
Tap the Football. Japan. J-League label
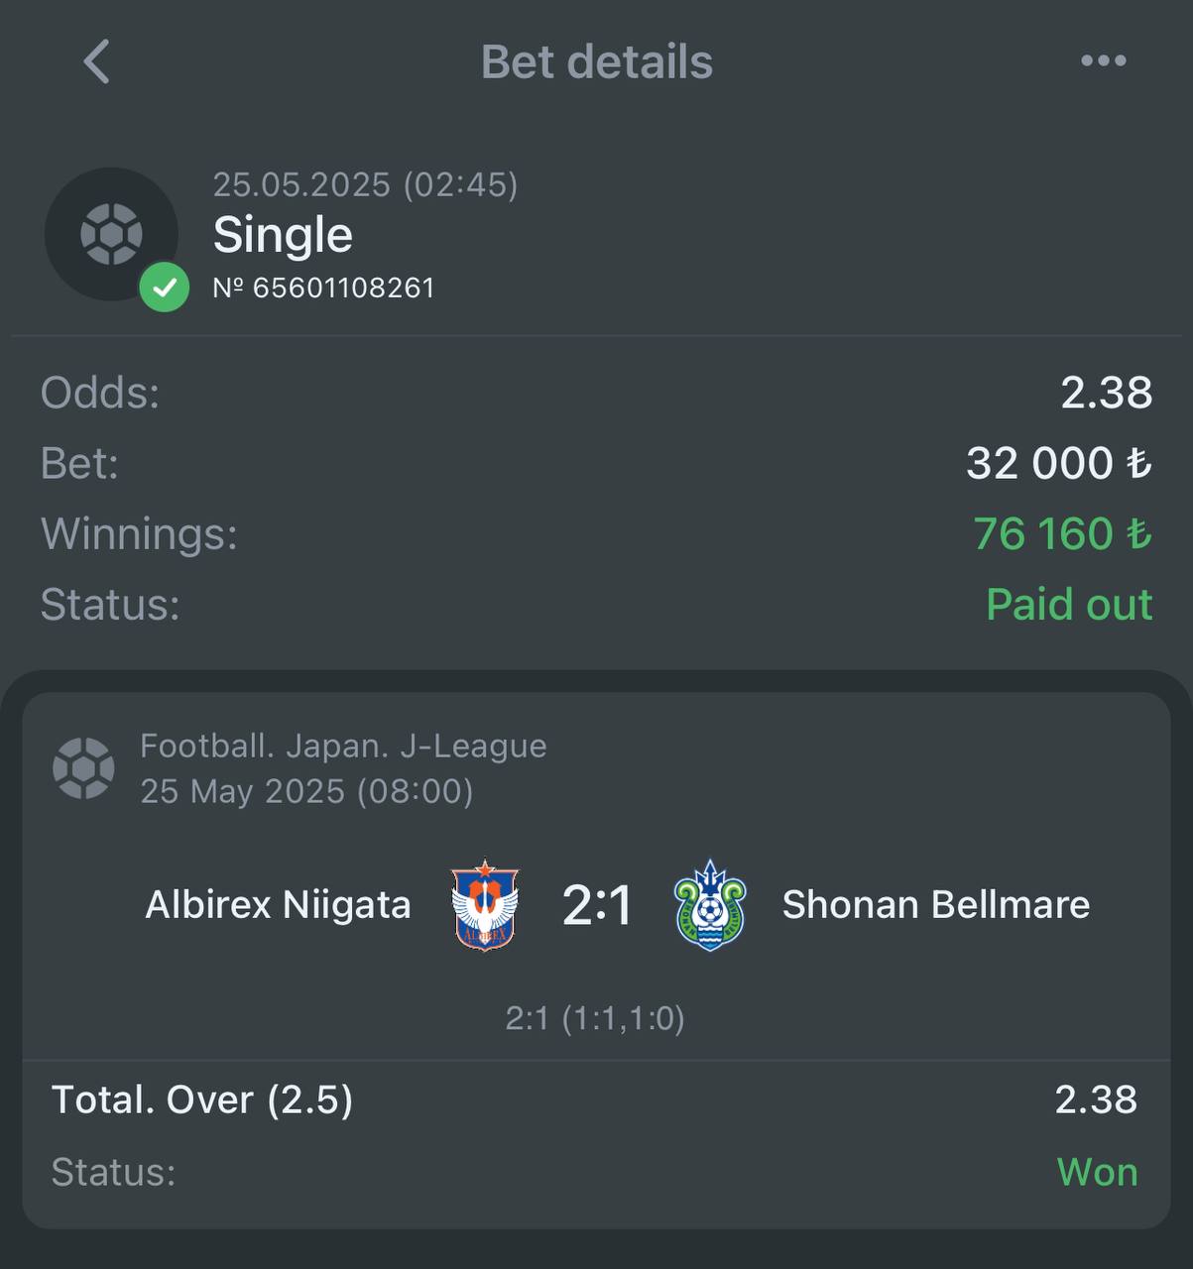pyautogui.click(x=343, y=746)
